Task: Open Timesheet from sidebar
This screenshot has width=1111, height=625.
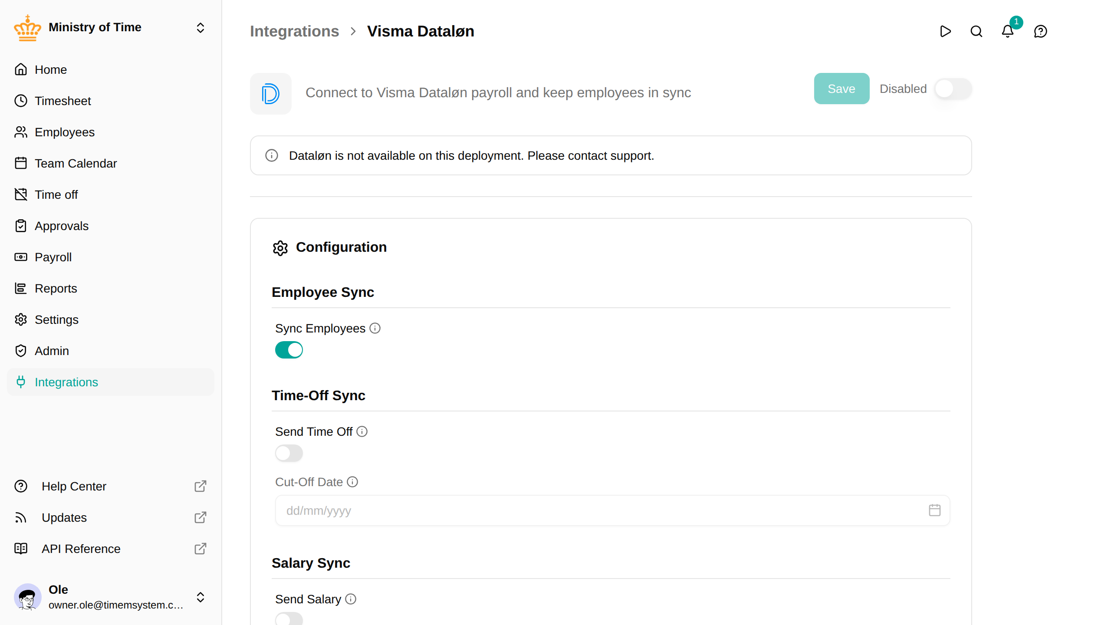Action: pos(111,101)
